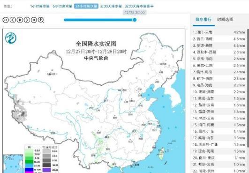Click the map date range 12月27日20时-12月28日20时
This screenshot has width=249, height=173.
coord(96,52)
